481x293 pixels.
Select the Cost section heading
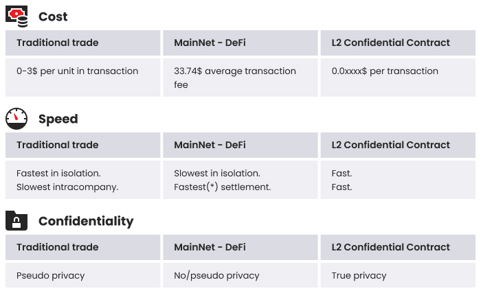[53, 16]
